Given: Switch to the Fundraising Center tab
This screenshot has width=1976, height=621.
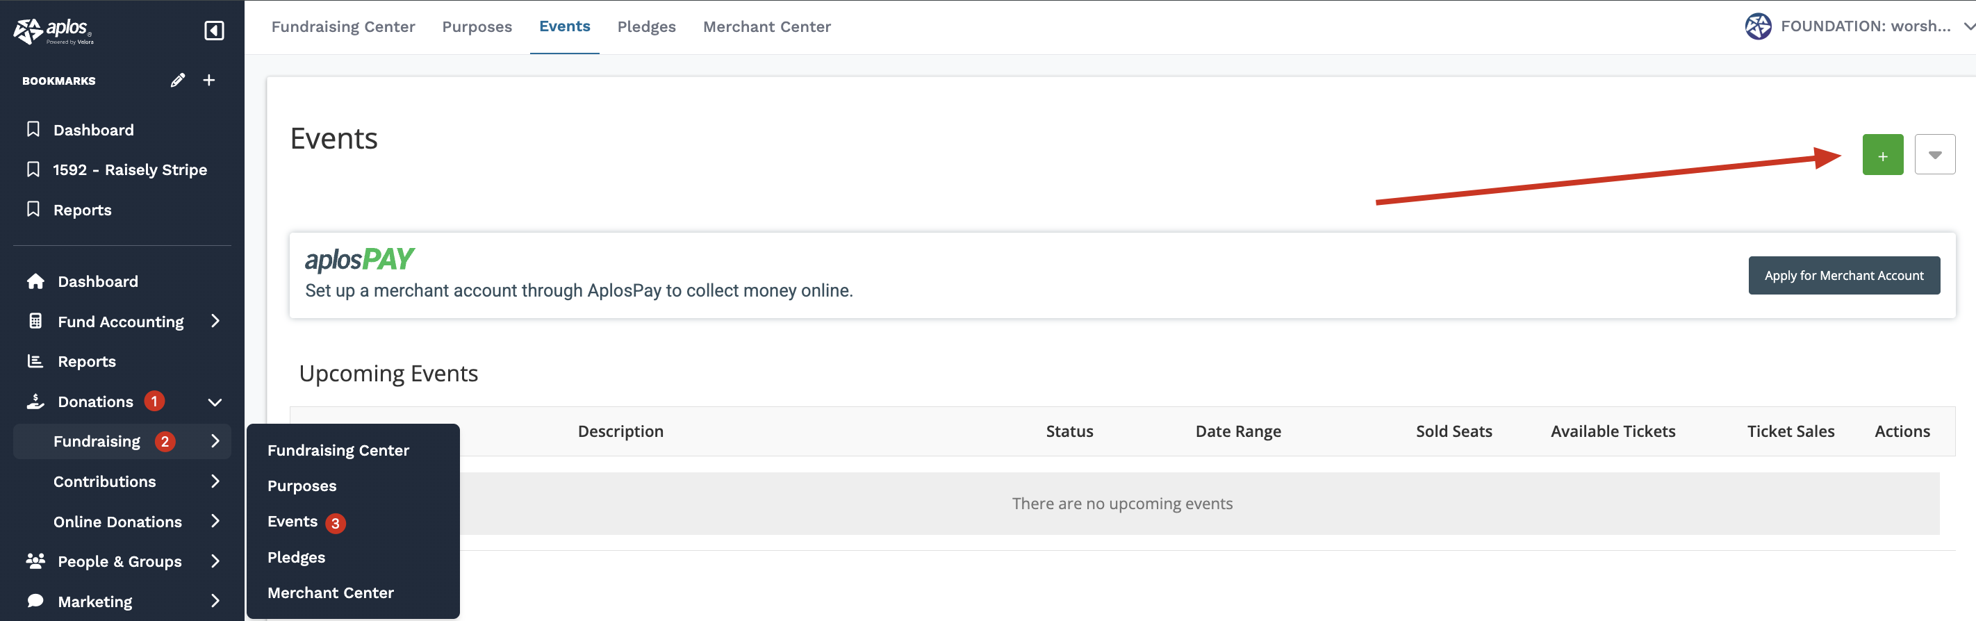Looking at the screenshot, I should coord(343,27).
